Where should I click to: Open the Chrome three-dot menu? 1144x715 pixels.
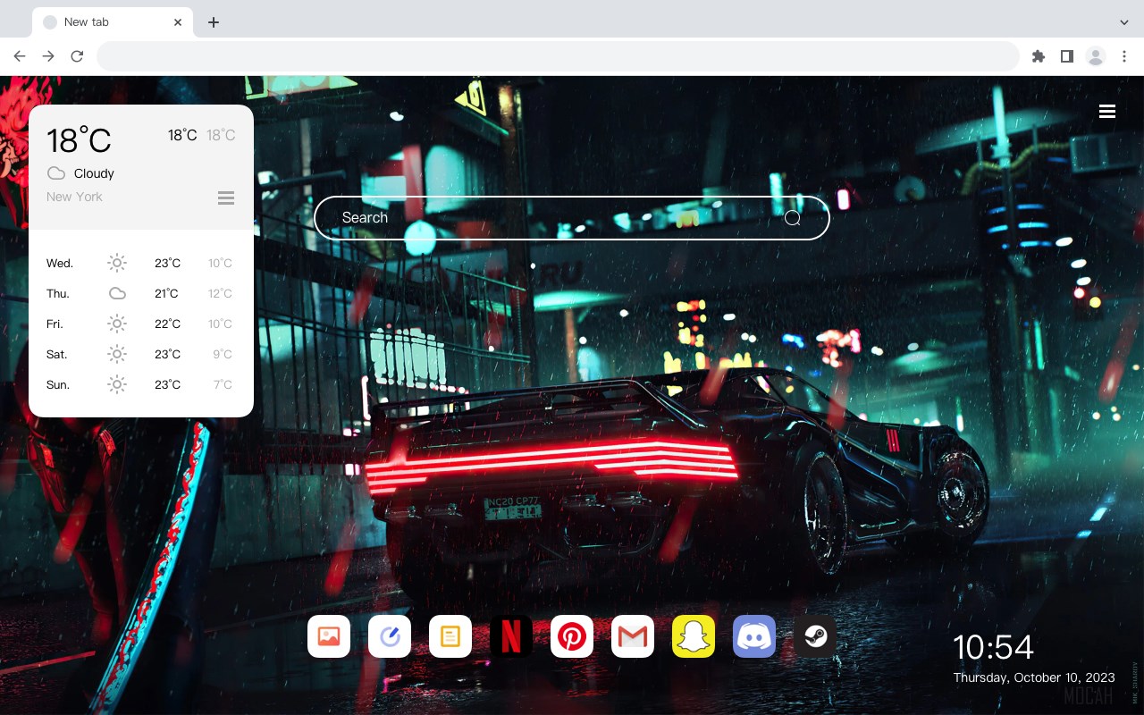click(x=1124, y=56)
